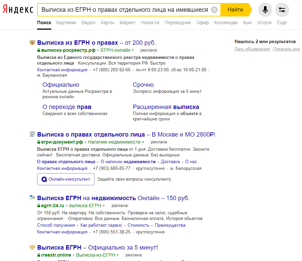Open the Ещё menu
This screenshot has width=302, height=261.
pos(281,23)
